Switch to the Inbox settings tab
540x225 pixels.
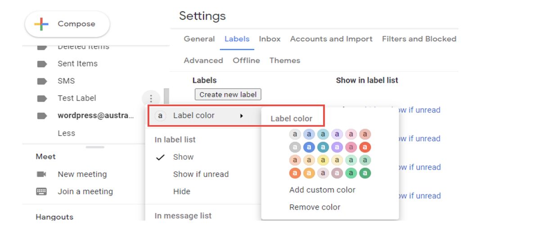click(270, 39)
